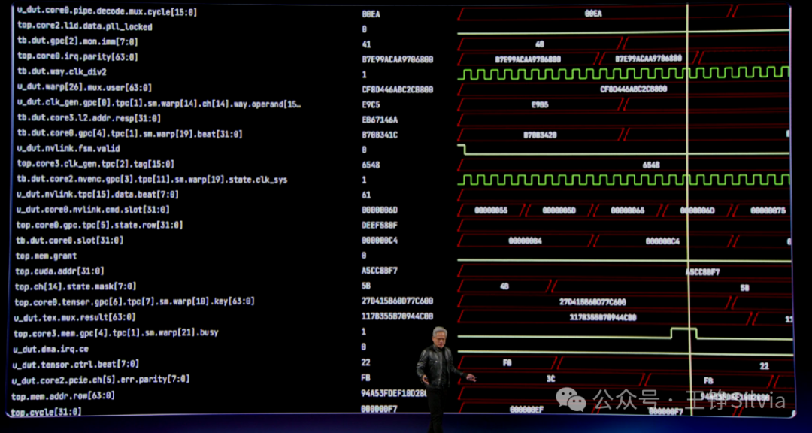Click the 00000065 segment in cmd.slot waveform
Screen dimensions: 812x433
[x=628, y=210]
